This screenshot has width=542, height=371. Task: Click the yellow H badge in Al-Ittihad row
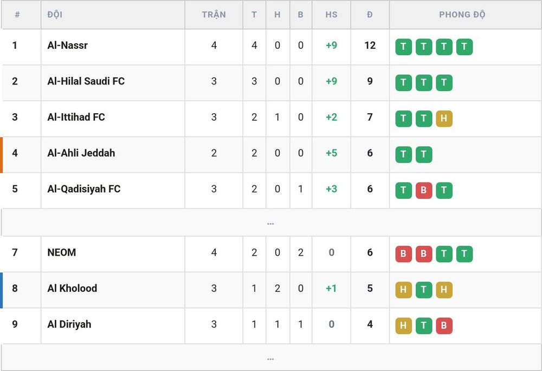444,119
